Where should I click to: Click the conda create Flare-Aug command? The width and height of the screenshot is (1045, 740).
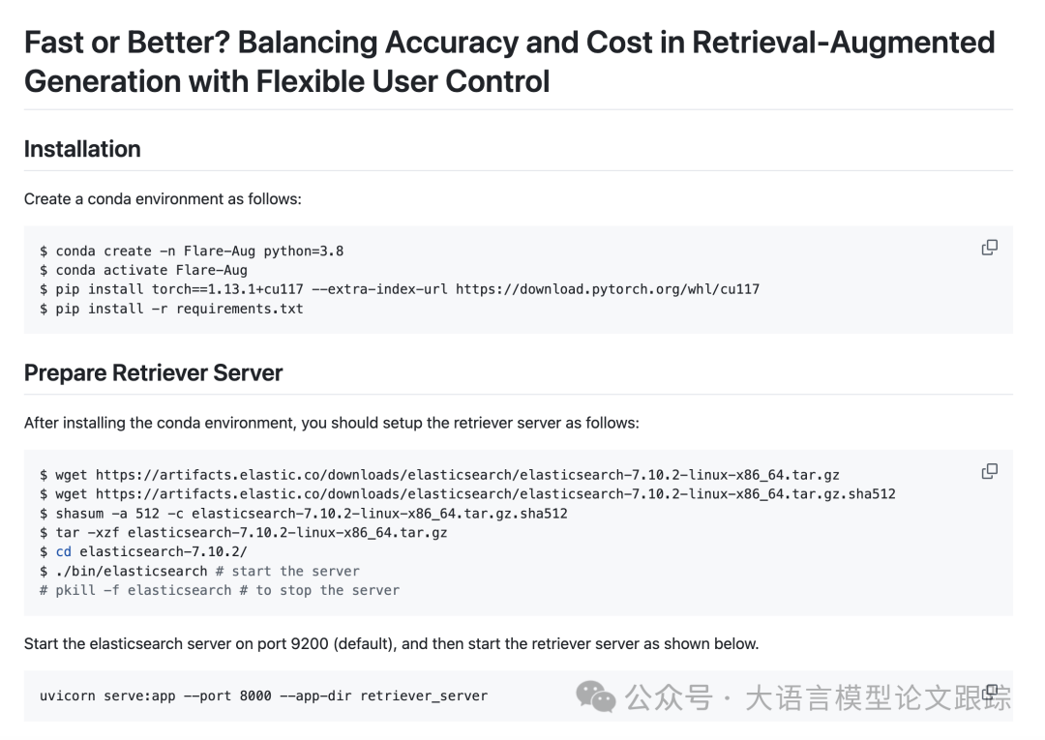pos(192,252)
